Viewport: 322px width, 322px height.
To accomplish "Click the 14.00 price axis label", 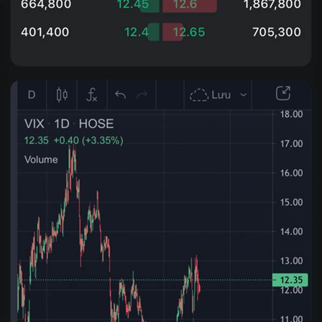I will (x=291, y=232).
